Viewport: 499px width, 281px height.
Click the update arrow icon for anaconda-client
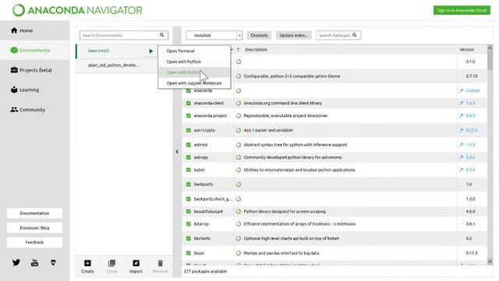pos(461,103)
